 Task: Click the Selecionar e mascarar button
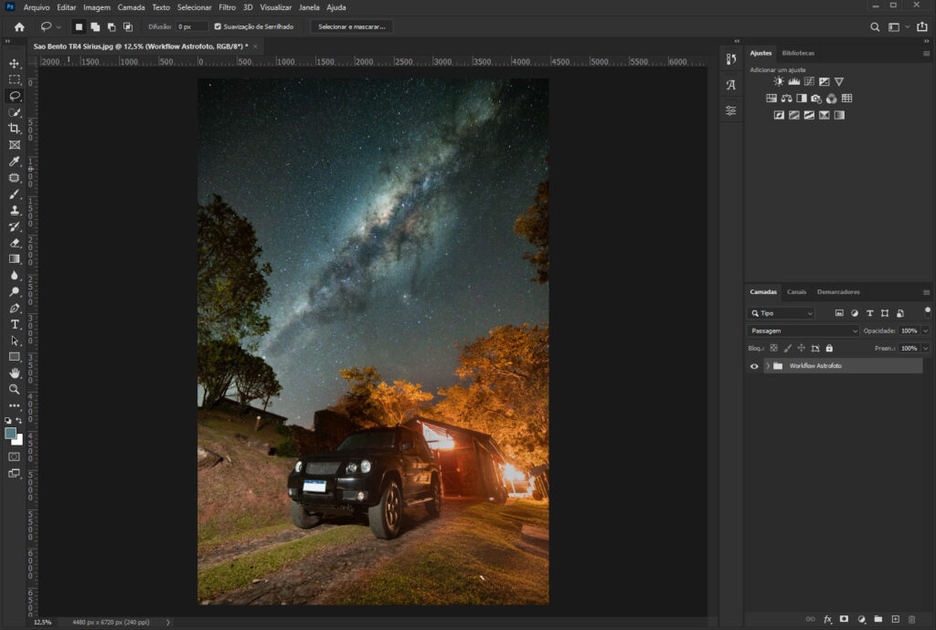point(352,26)
